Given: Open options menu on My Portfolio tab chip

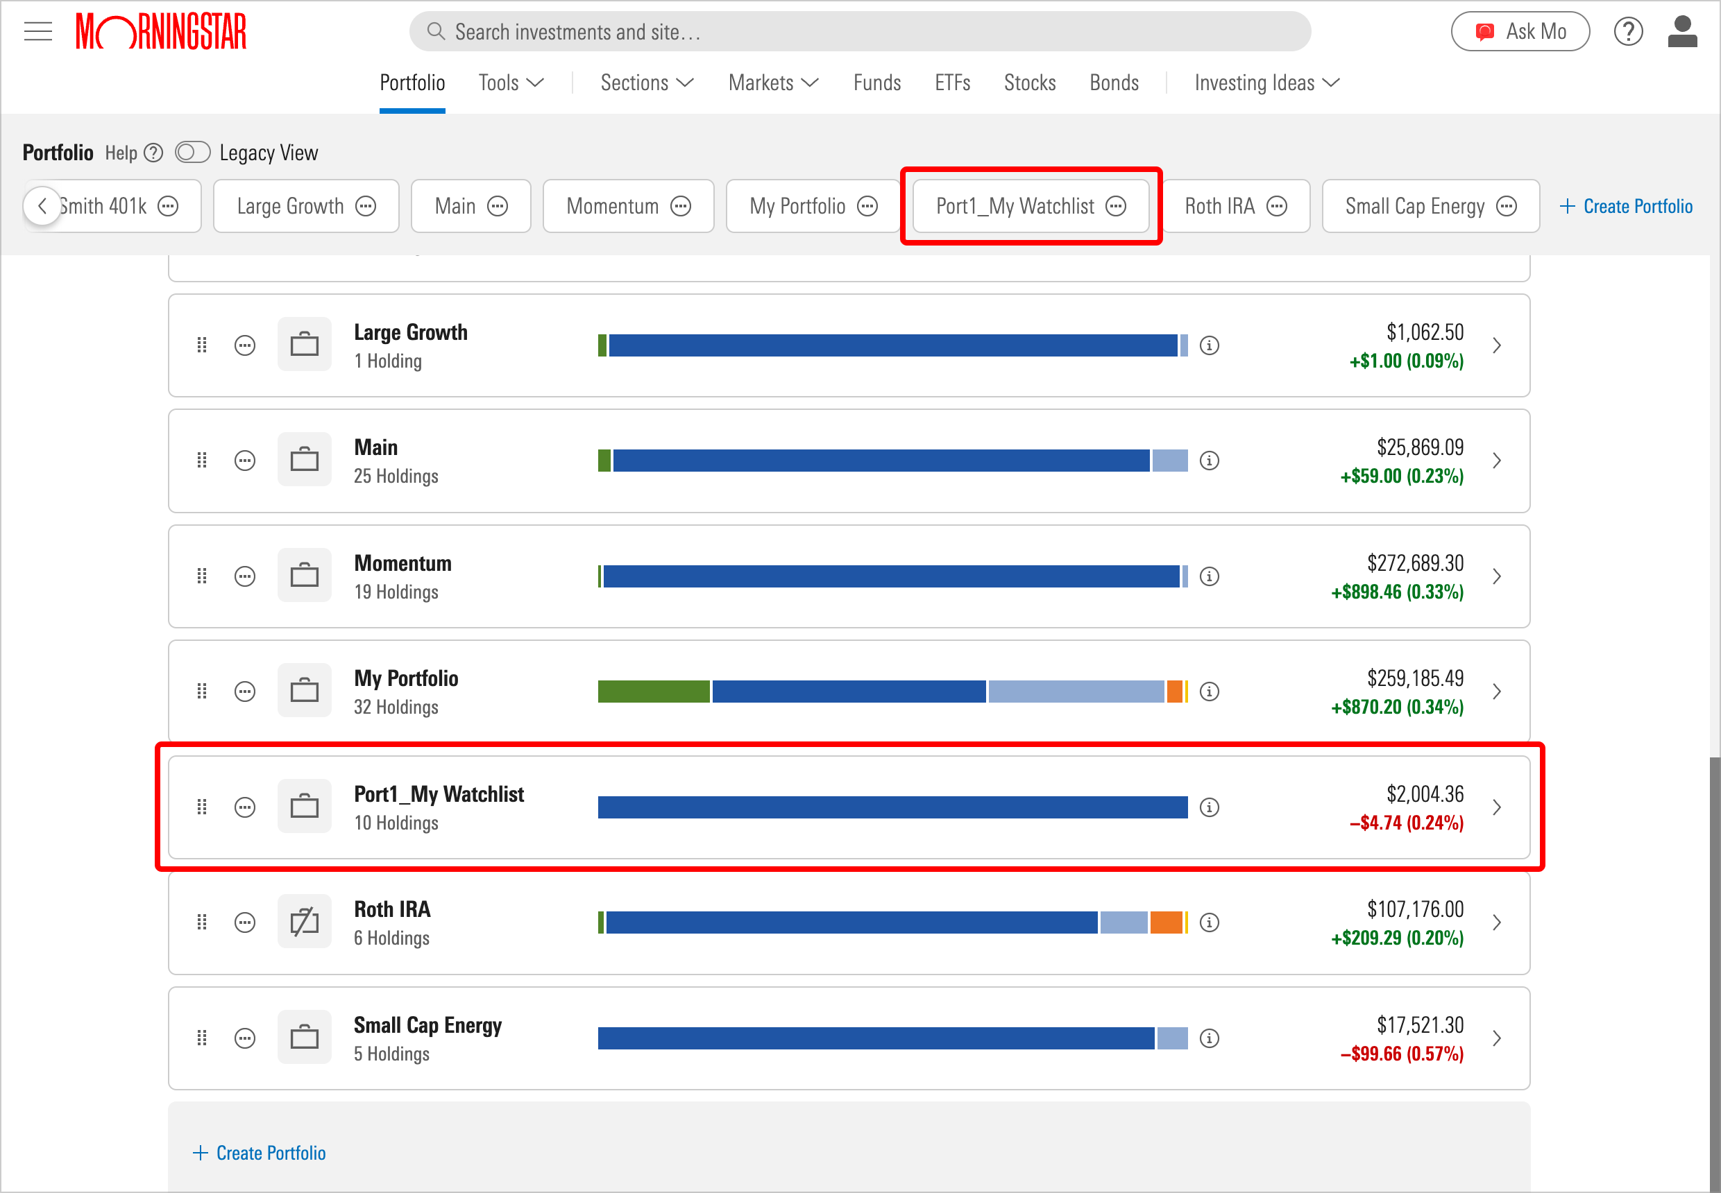Looking at the screenshot, I should 867,206.
